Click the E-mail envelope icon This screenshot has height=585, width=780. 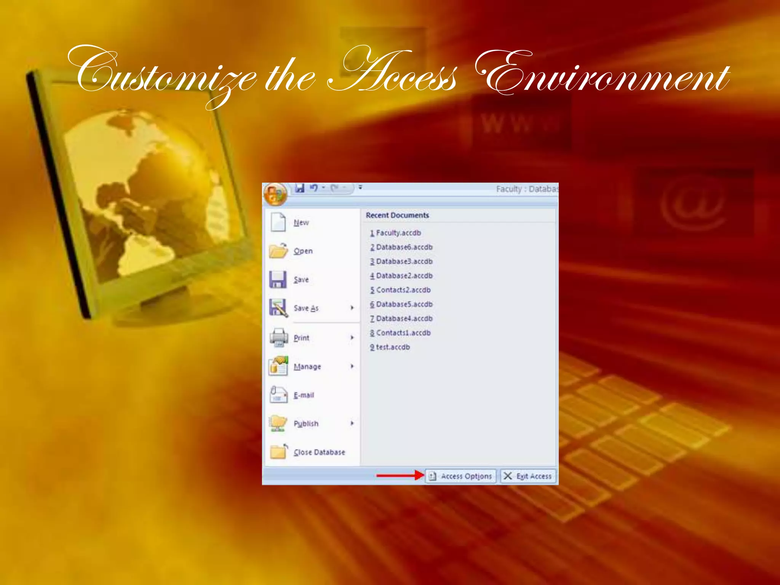point(278,395)
